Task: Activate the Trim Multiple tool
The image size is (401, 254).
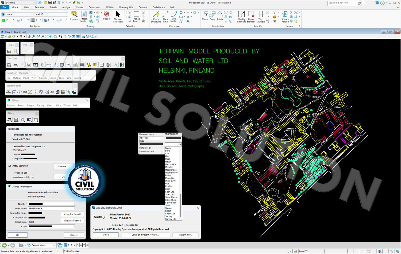Action: 261,17
